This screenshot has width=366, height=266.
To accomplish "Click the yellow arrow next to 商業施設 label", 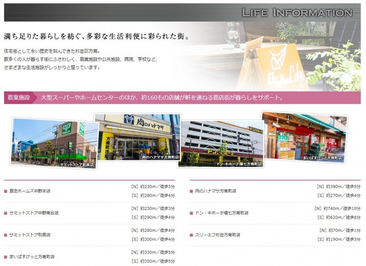I will click(x=34, y=96).
